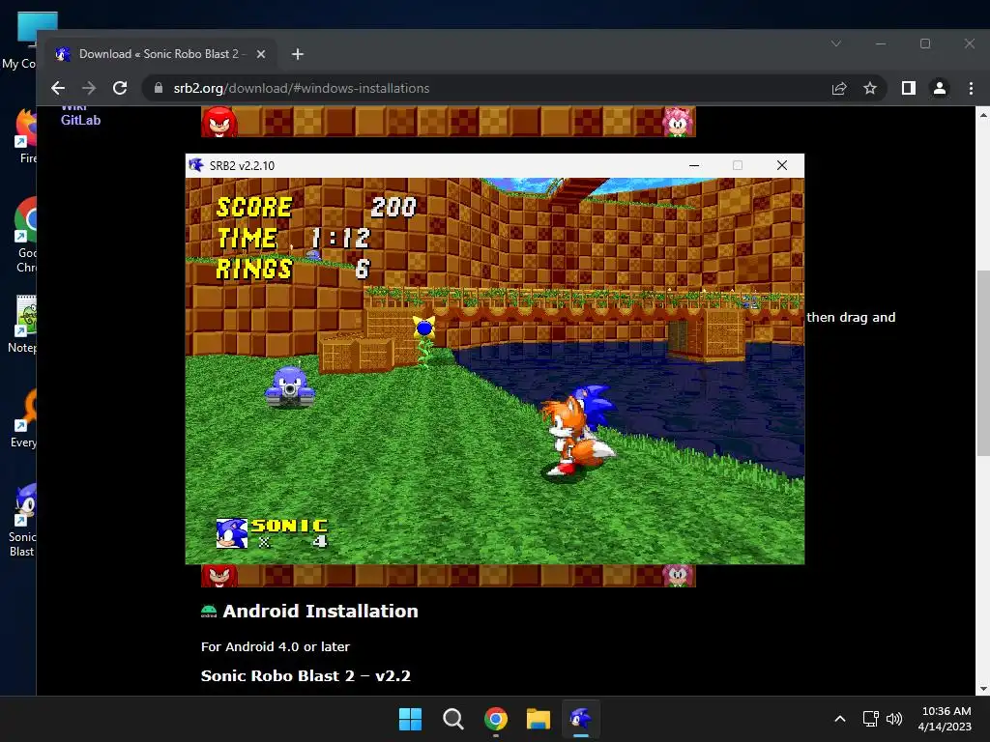990x742 pixels.
Task: Click the scrollbar up arrow
Action: [983, 115]
